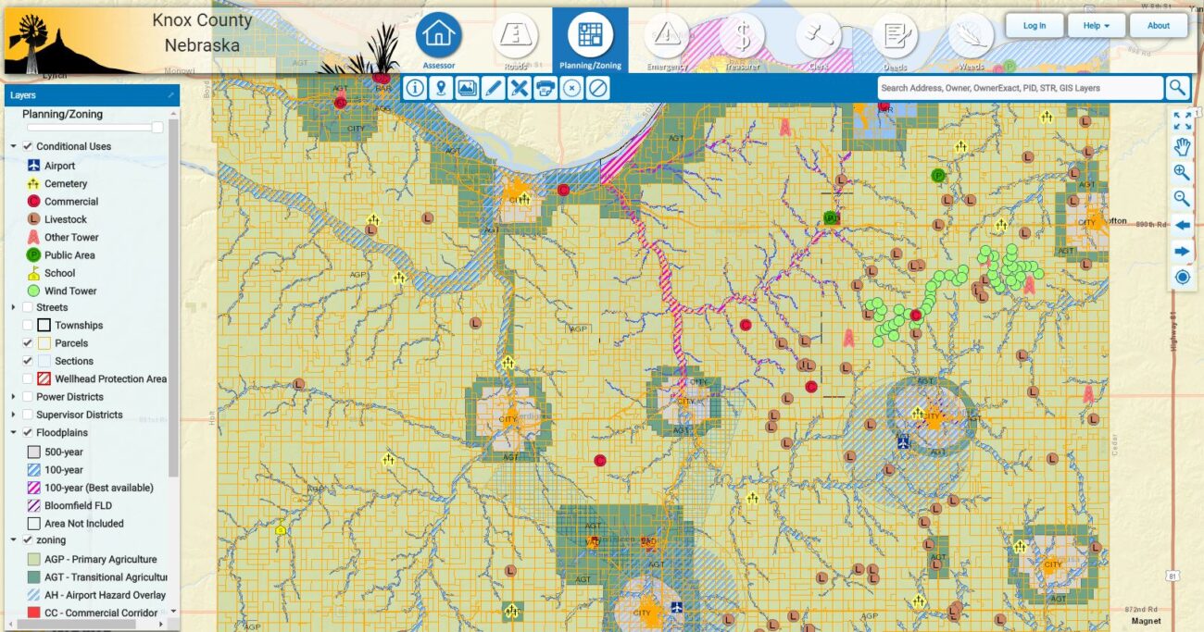The height and width of the screenshot is (632, 1204).
Task: Open the measure ruler-and-pencil tool
Action: (x=520, y=89)
